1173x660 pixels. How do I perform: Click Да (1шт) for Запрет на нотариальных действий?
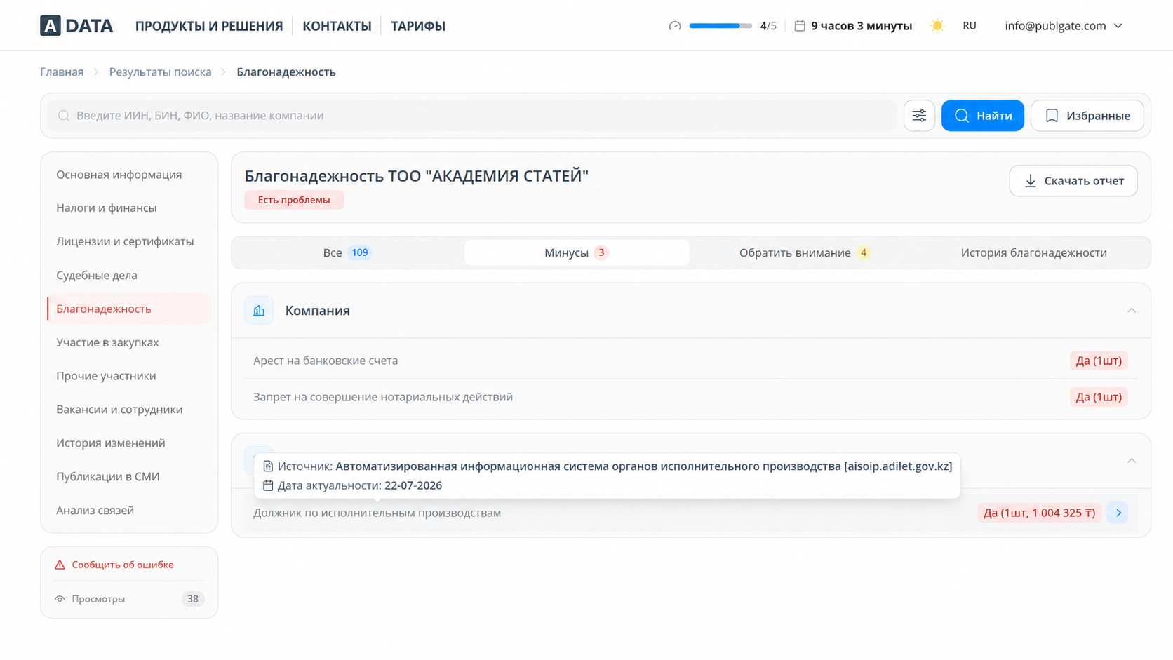tap(1099, 397)
